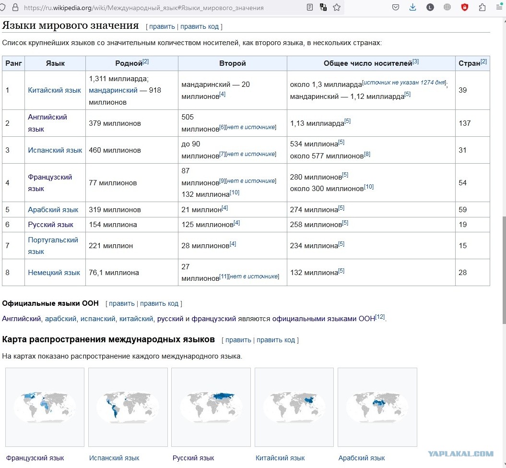Image resolution: width=506 pixels, height=468 pixels.
Task: Select the '258 миллионов' cell text
Action: (316, 225)
